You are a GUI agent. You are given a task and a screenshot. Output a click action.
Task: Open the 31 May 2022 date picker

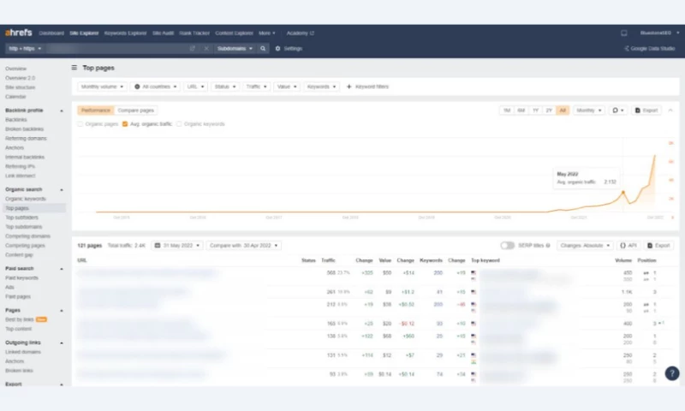pos(177,246)
